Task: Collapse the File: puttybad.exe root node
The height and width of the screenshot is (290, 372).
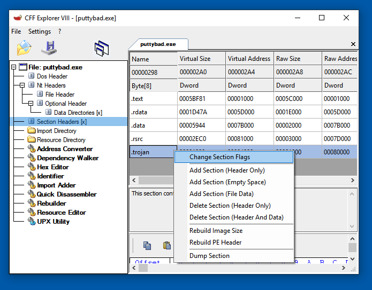Action: coord(14,67)
